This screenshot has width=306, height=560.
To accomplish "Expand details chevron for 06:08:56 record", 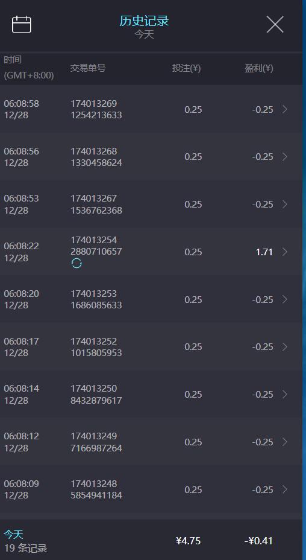I will click(284, 157).
